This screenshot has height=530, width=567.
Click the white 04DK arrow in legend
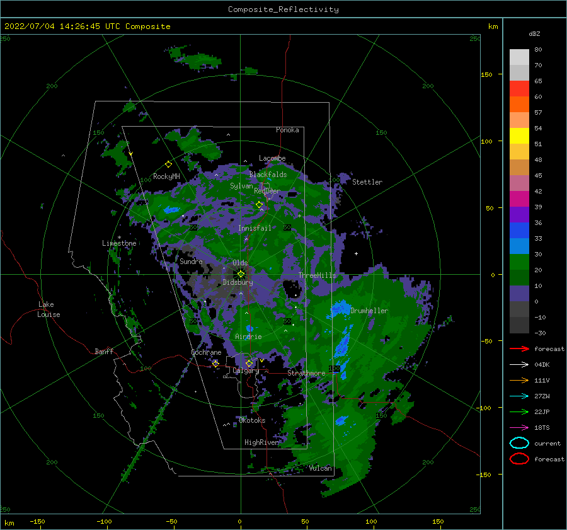click(519, 365)
